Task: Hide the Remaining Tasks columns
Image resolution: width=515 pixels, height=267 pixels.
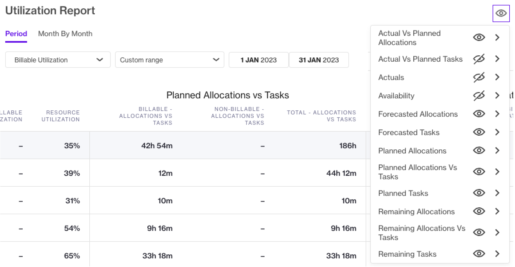Action: (479, 254)
